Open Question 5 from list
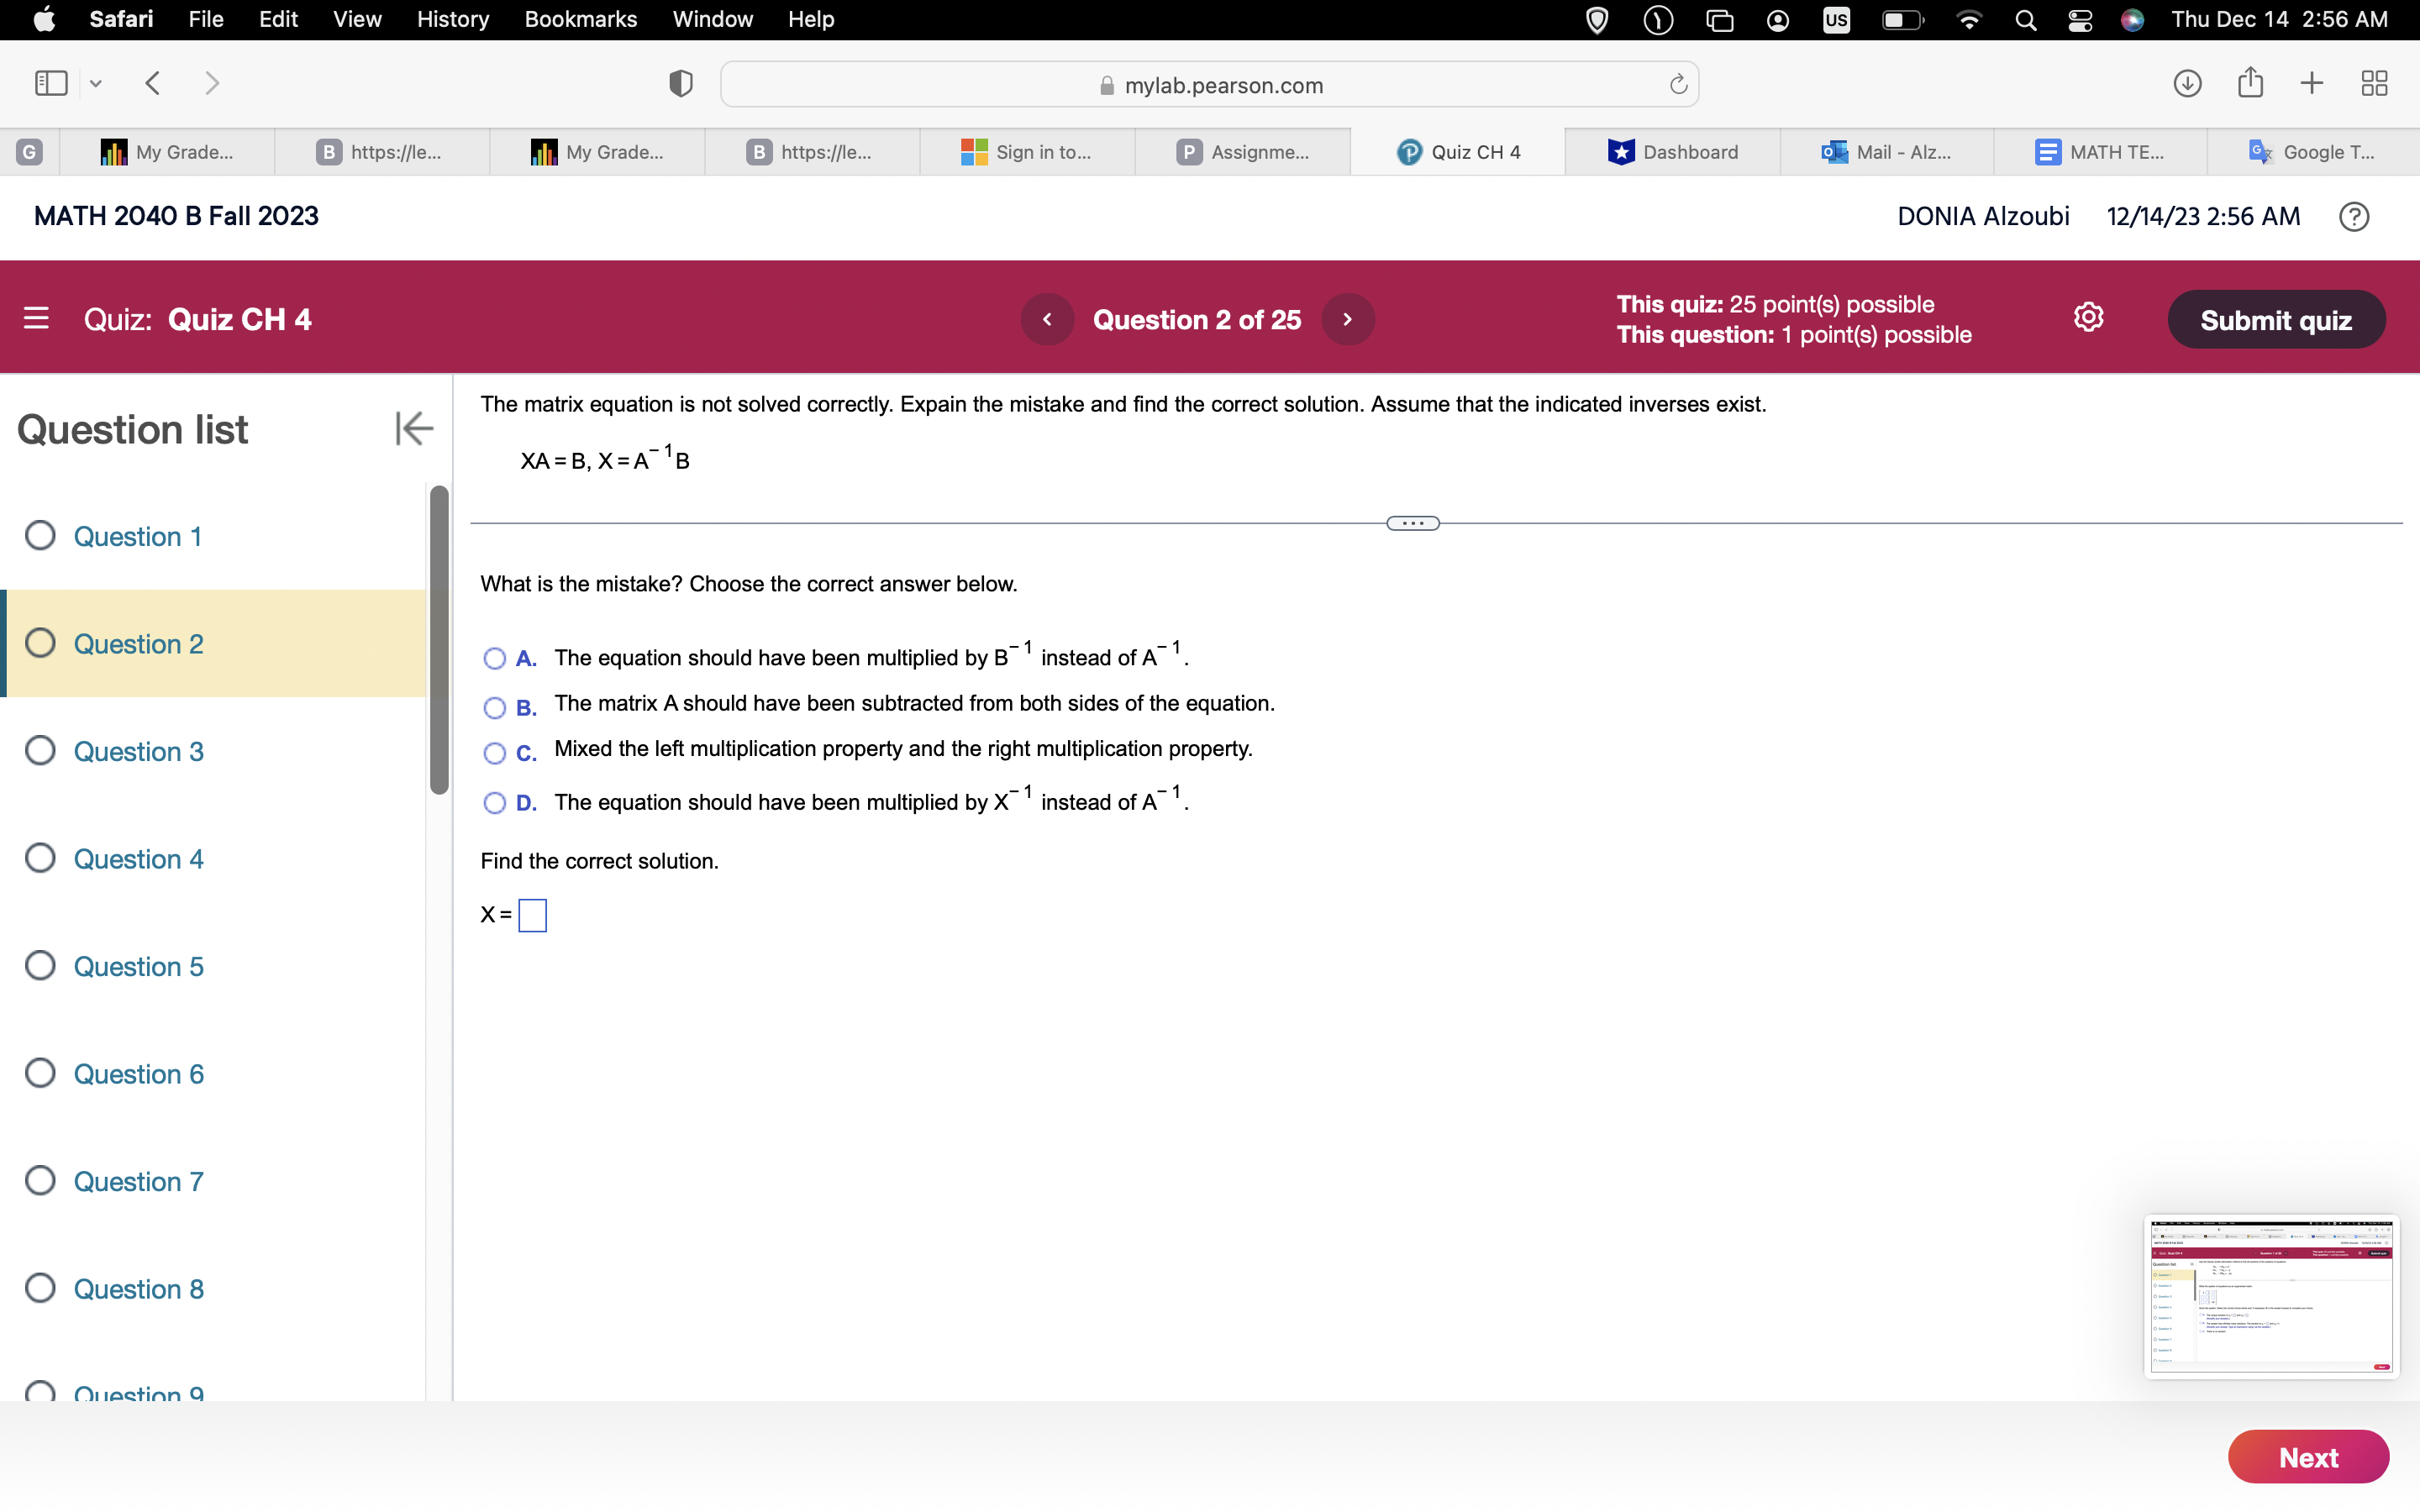The image size is (2420, 1512). (138, 966)
